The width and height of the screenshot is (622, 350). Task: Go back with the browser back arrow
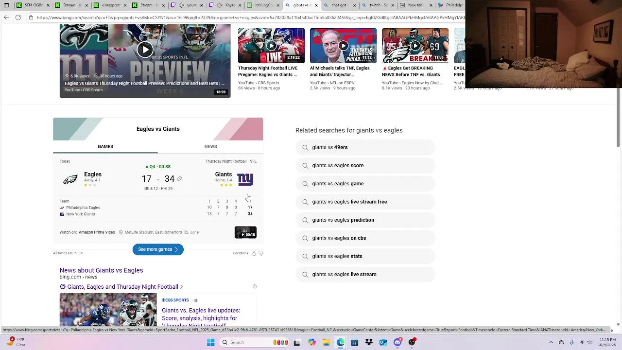coord(6,17)
